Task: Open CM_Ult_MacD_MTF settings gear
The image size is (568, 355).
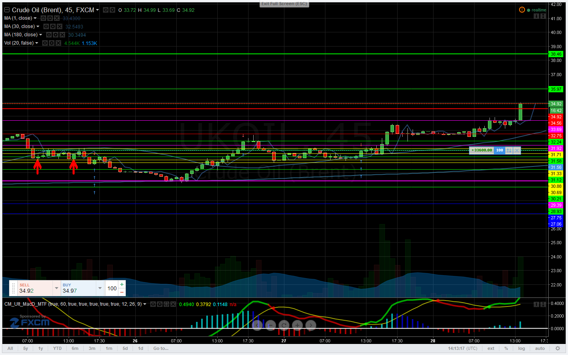Action: pyautogui.click(x=160, y=304)
